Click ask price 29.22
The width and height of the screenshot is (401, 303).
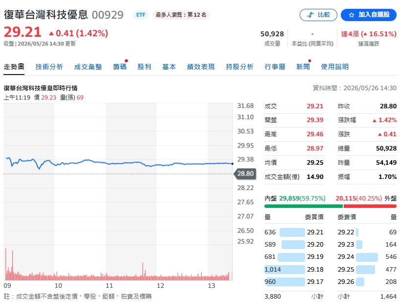click(346, 232)
